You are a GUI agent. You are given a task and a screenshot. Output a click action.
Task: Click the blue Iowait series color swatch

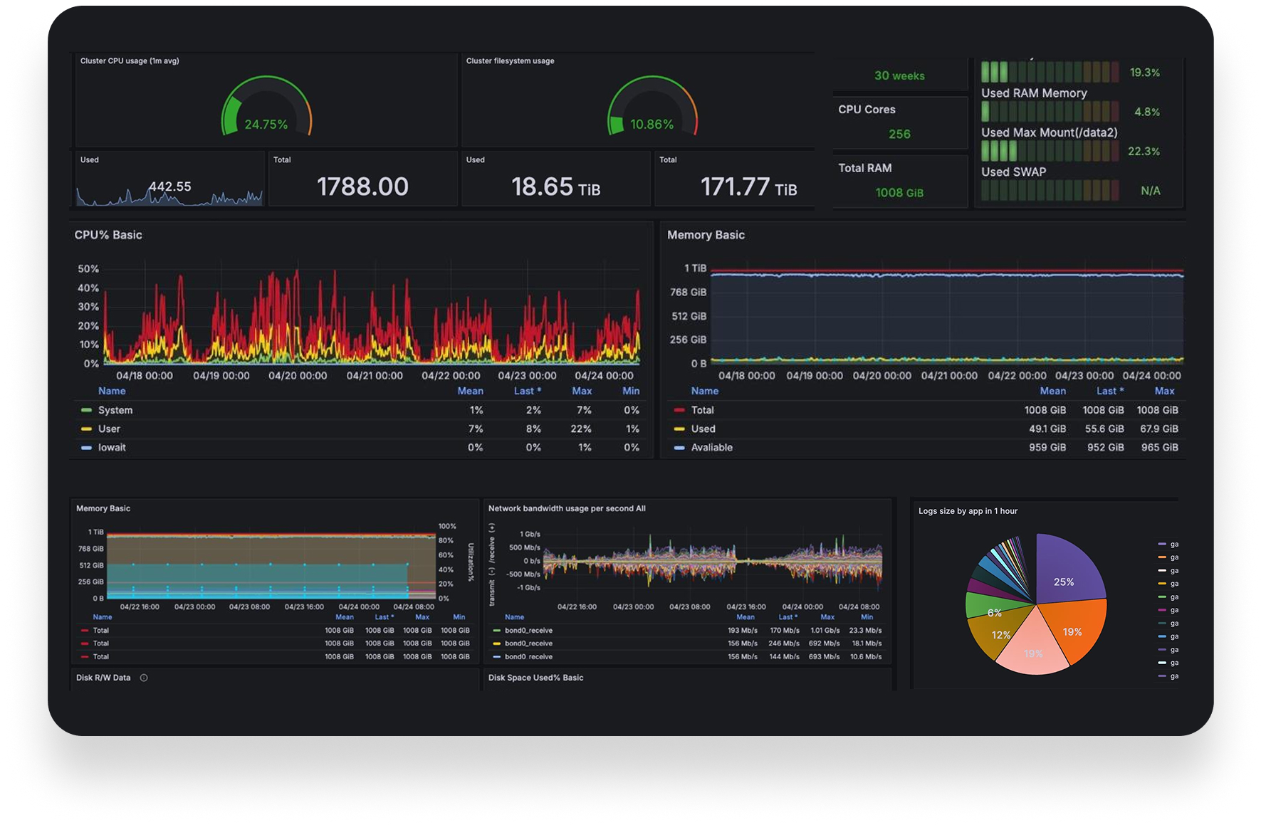[x=86, y=448]
